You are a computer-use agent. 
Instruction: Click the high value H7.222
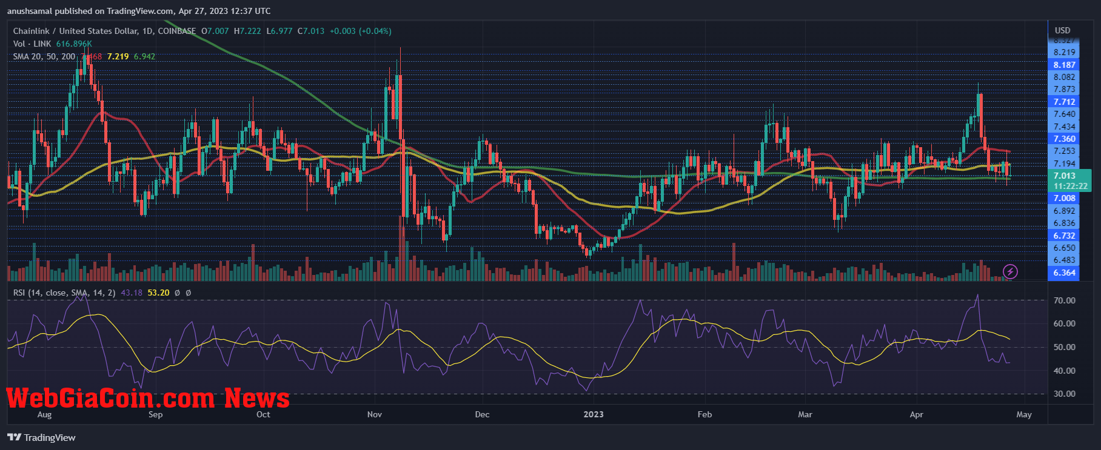[247, 31]
